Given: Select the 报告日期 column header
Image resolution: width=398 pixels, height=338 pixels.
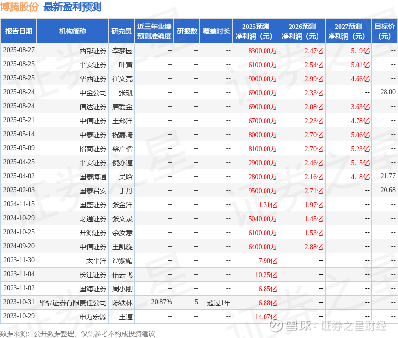Looking at the screenshot, I should click(19, 31).
